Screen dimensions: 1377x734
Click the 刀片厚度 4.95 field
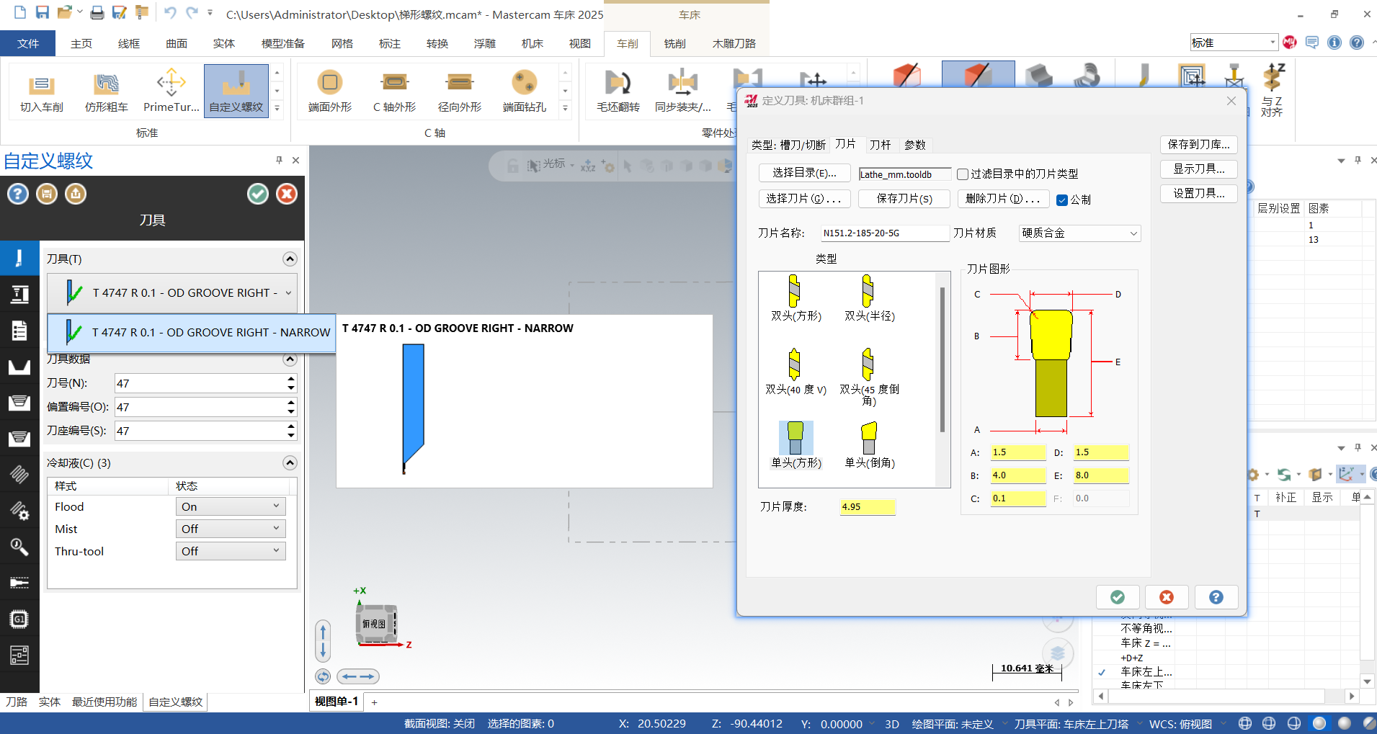point(868,507)
